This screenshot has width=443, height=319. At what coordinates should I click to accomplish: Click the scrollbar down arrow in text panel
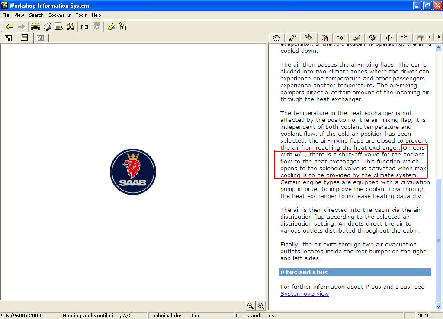click(x=439, y=307)
